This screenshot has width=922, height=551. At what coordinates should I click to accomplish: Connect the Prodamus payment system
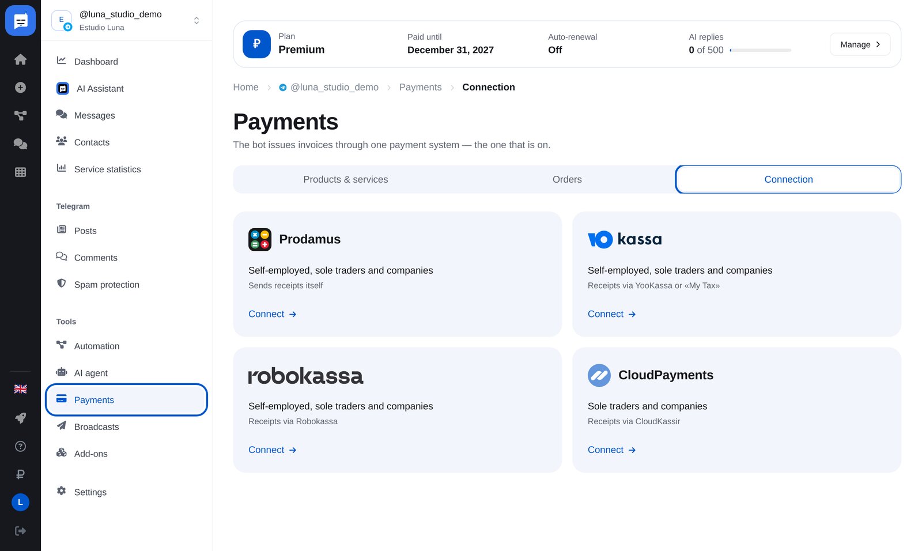click(272, 314)
